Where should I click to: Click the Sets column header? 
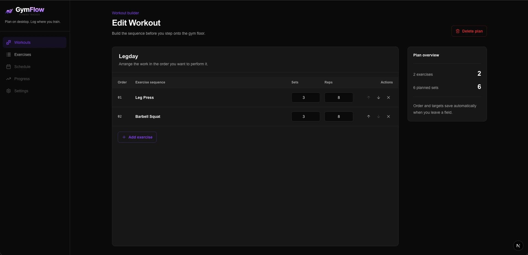[x=295, y=82]
